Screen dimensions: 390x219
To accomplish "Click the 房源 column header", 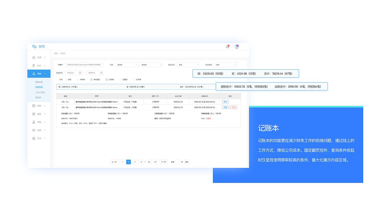I will [x=97, y=96].
